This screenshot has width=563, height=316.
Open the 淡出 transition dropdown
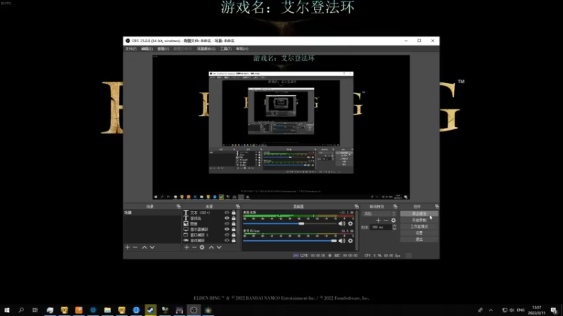(x=379, y=214)
